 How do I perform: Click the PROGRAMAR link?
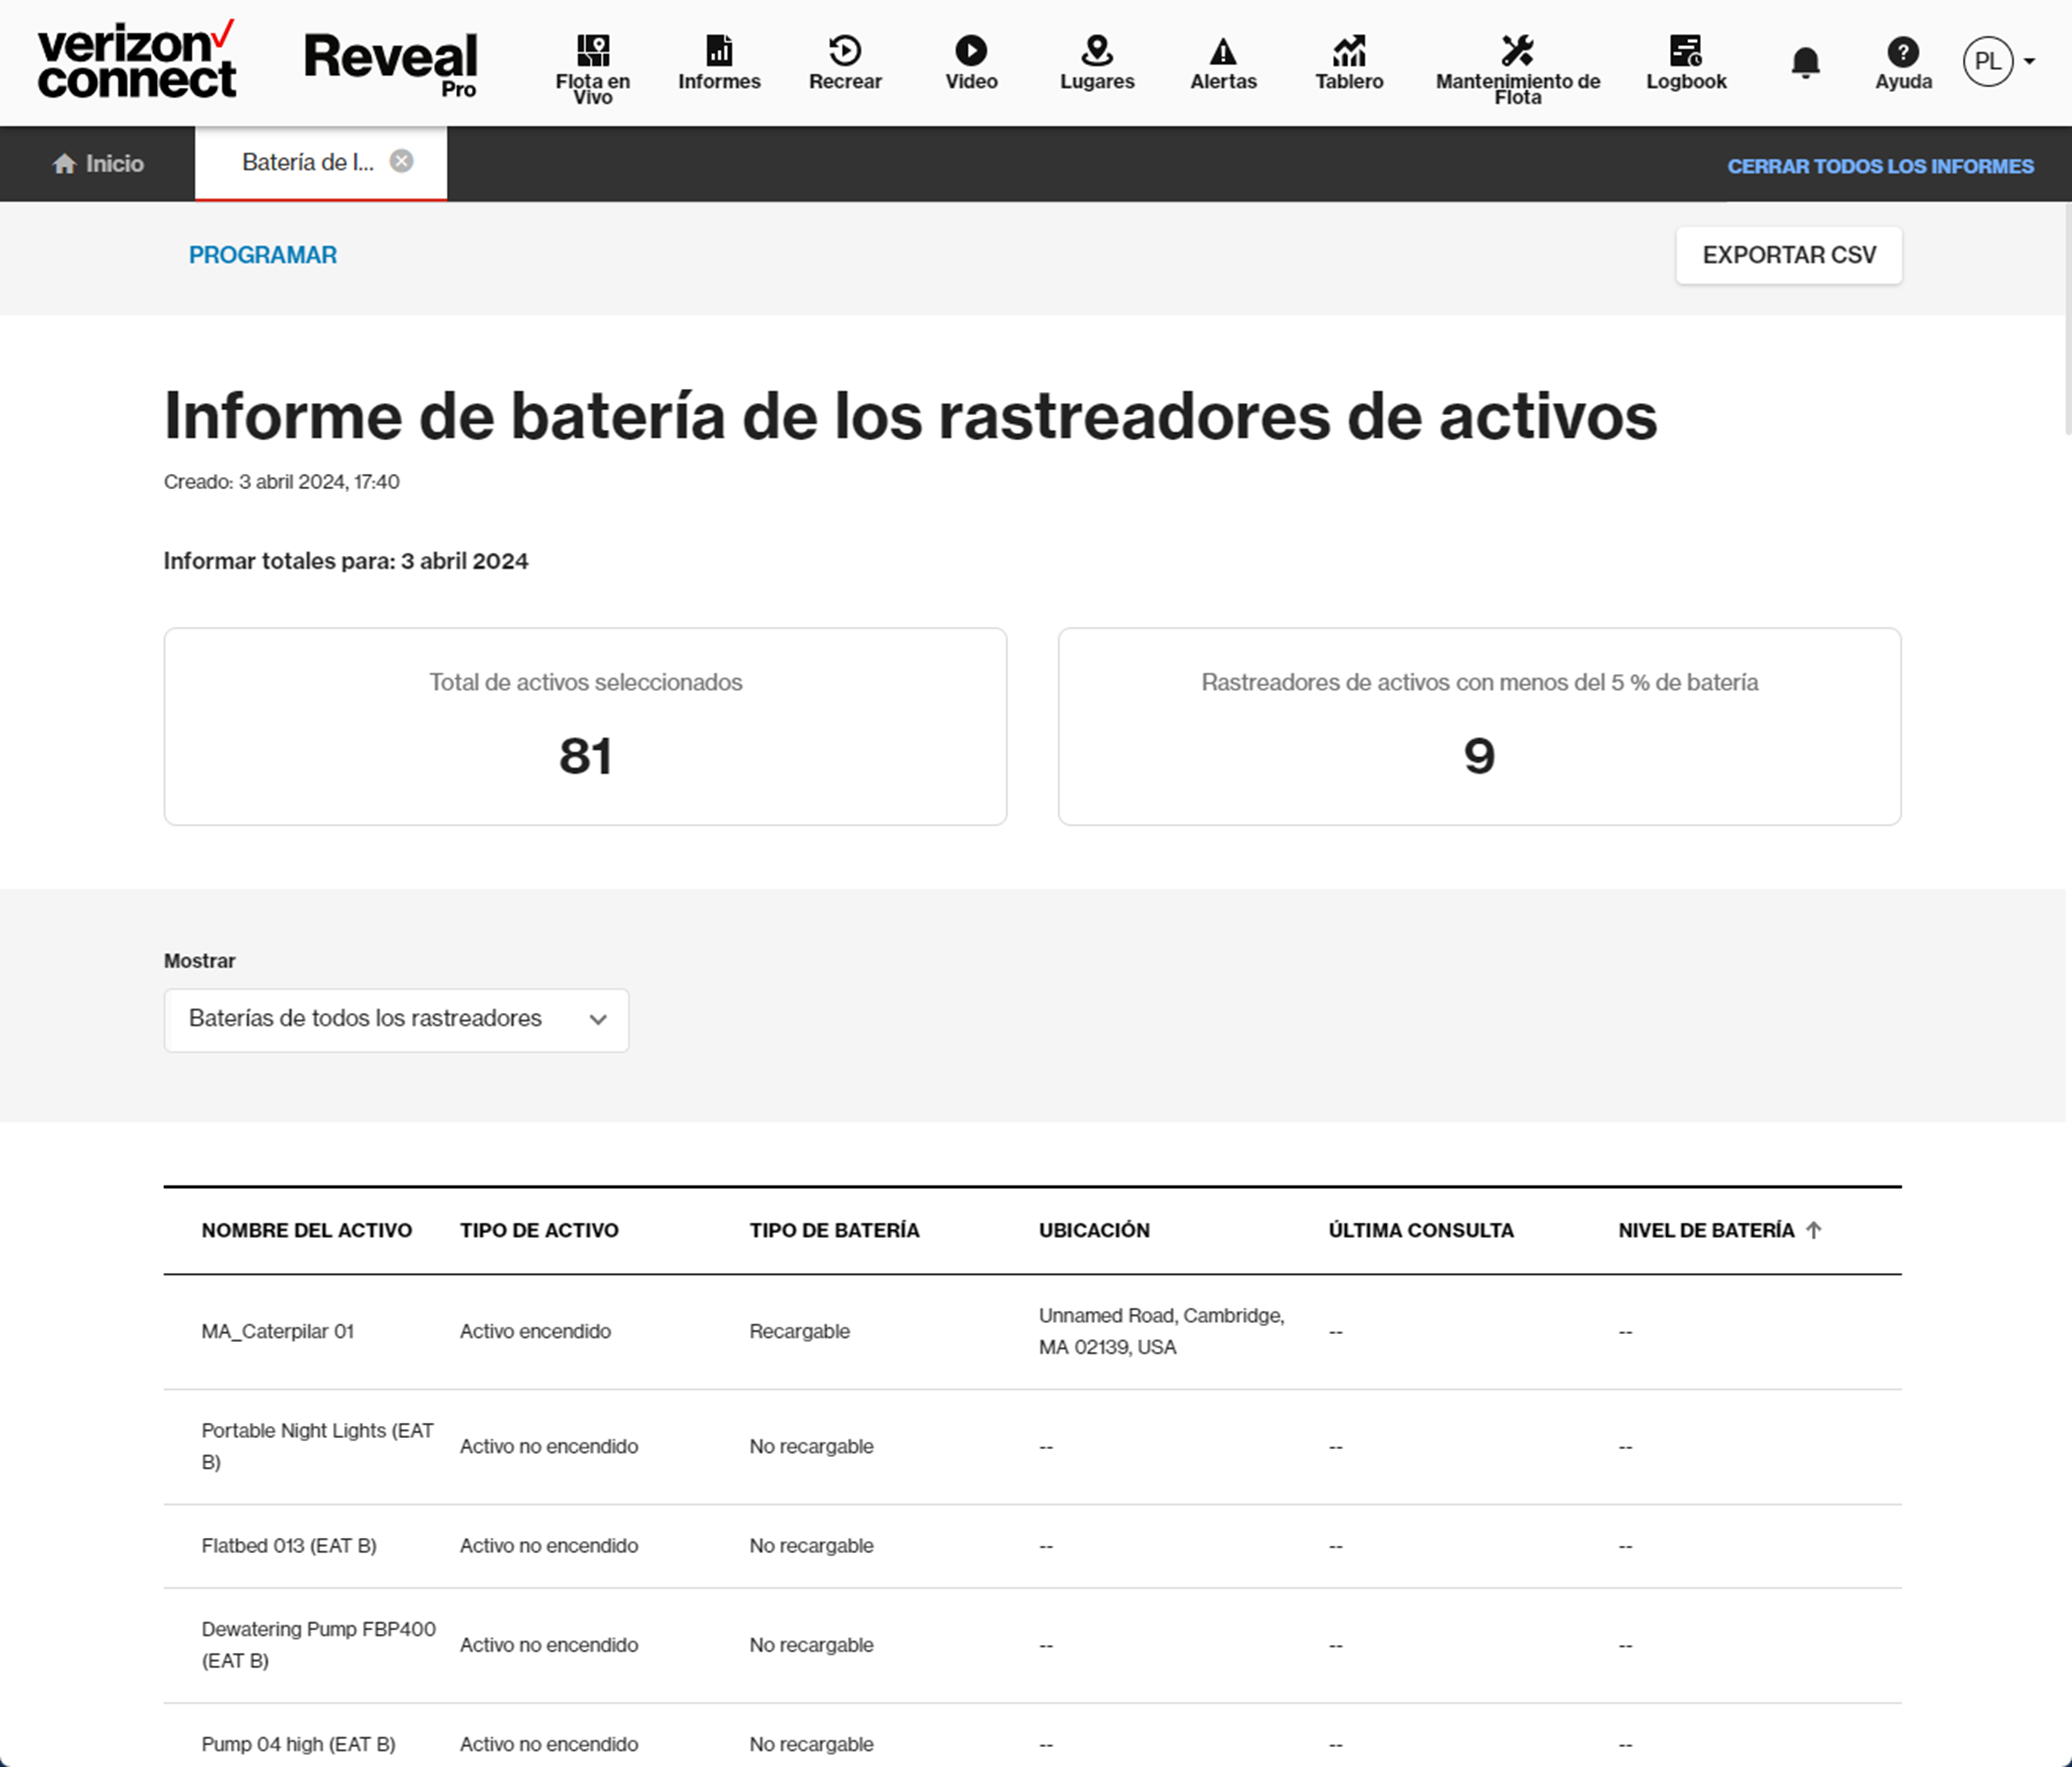(263, 255)
